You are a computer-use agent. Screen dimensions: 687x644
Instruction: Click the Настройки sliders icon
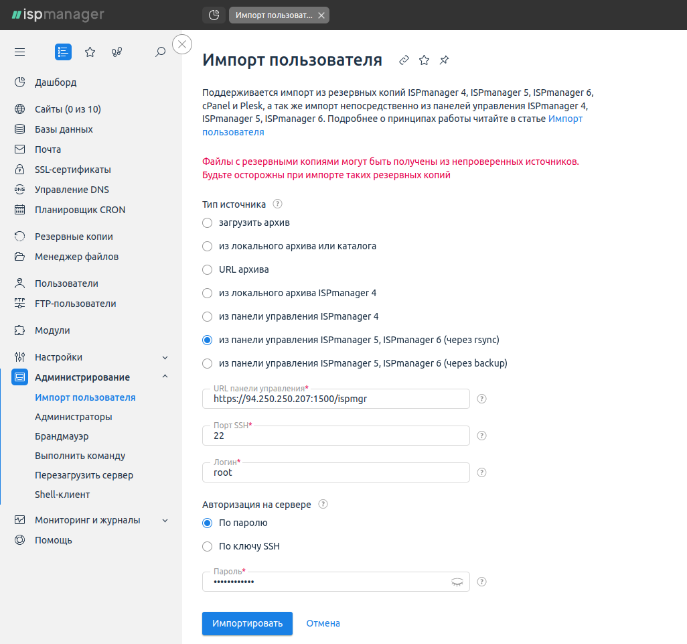click(x=19, y=357)
